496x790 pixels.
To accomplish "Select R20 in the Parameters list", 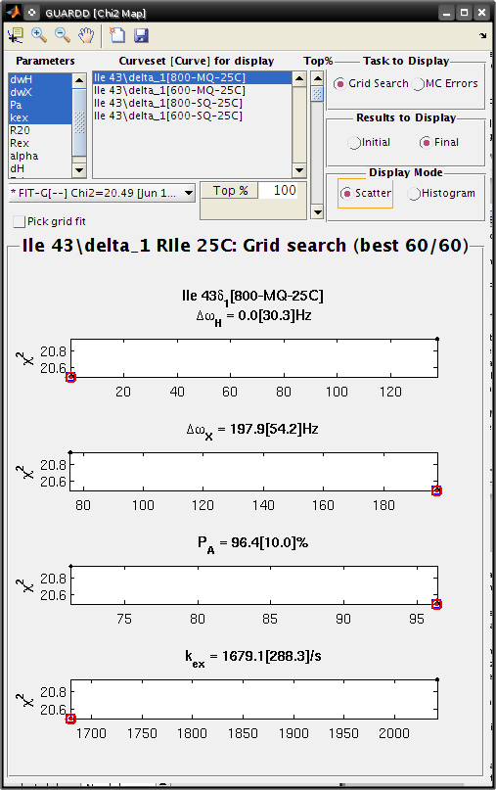I will 40,130.
